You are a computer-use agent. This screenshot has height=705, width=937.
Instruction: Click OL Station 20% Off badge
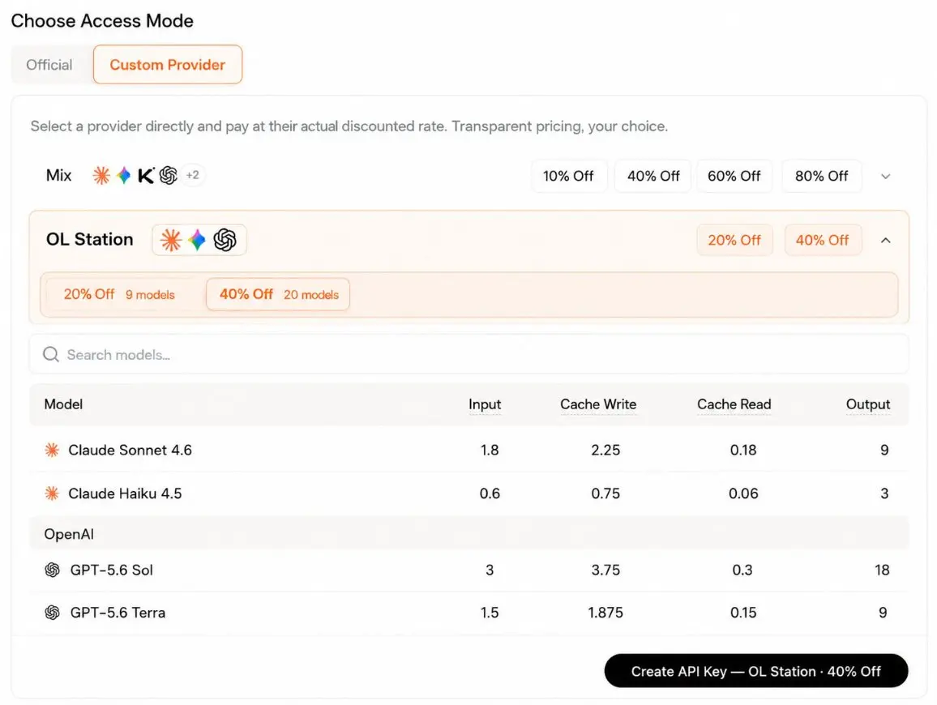click(734, 240)
